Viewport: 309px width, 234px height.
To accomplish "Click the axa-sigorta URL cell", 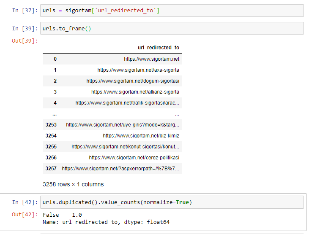I will click(138, 70).
